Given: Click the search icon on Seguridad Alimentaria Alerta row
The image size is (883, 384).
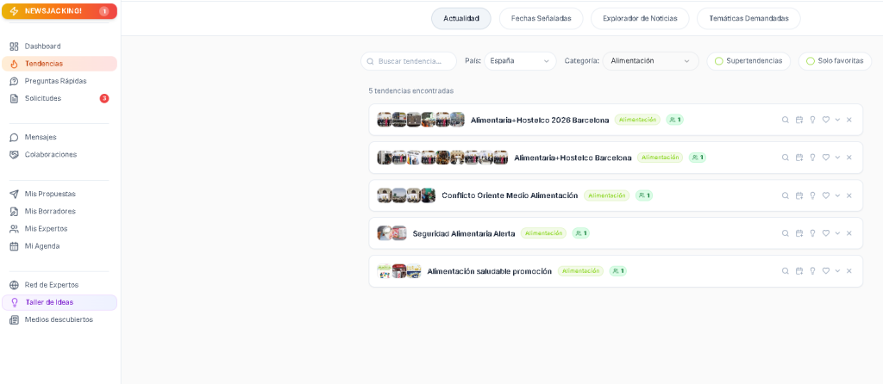Looking at the screenshot, I should [x=785, y=233].
